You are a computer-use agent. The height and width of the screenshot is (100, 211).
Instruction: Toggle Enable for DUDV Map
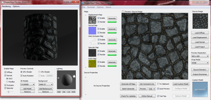tap(99, 62)
